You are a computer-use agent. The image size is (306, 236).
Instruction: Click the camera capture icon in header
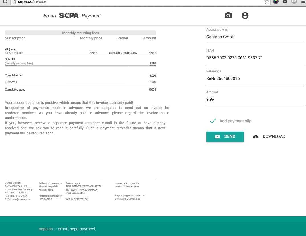(228, 15)
